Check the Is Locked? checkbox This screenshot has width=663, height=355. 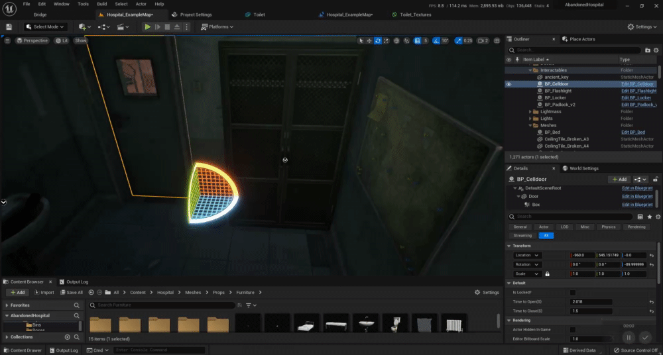[573, 292]
